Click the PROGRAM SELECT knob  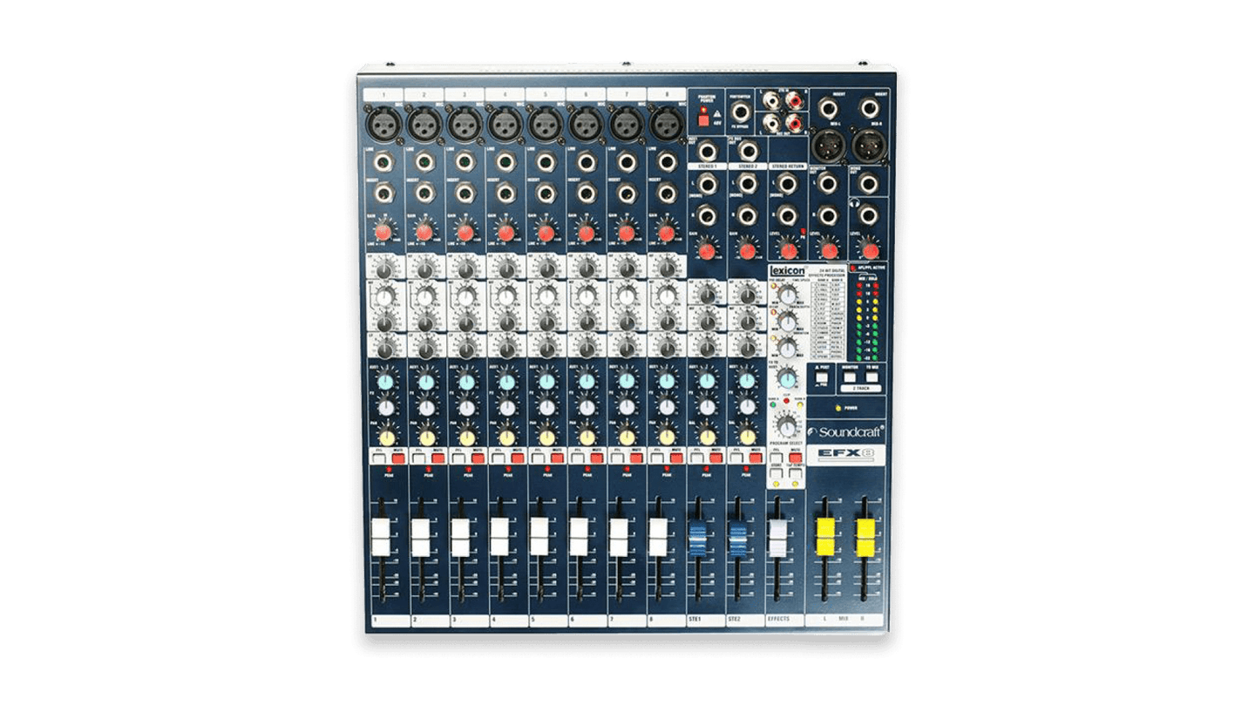point(788,427)
